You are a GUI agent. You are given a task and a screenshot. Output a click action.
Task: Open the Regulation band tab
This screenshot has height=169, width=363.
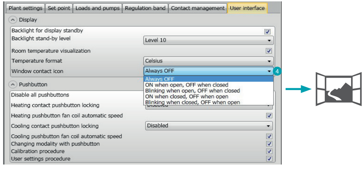click(145, 8)
